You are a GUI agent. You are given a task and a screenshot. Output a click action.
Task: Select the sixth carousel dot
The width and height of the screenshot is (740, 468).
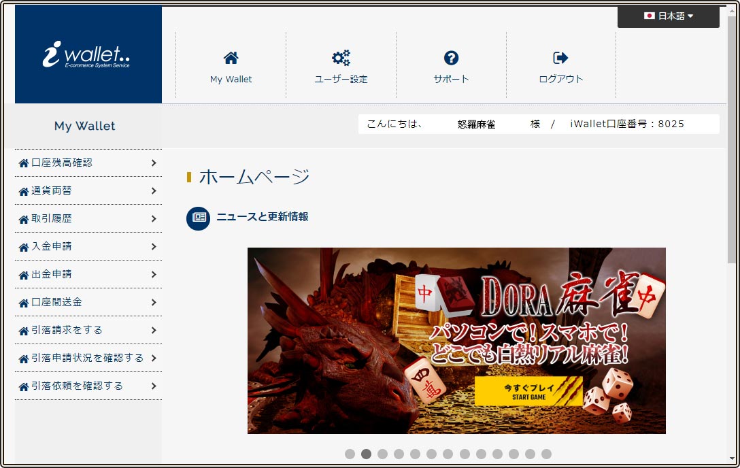(431, 454)
